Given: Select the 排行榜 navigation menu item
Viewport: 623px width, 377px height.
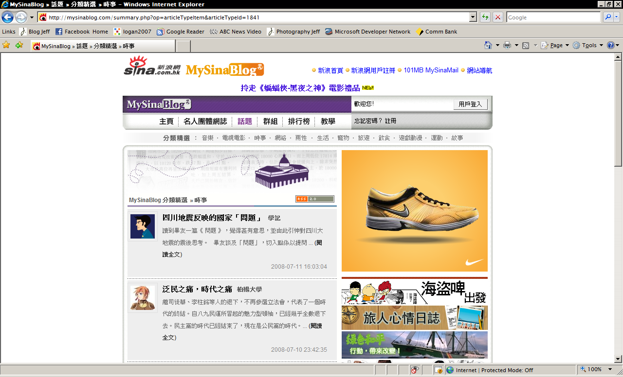Looking at the screenshot, I should click(299, 121).
